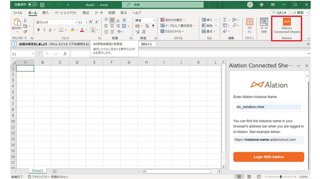The height and width of the screenshot is (179, 320).
Task: Click the Alation instance name field
Action: click(269, 107)
